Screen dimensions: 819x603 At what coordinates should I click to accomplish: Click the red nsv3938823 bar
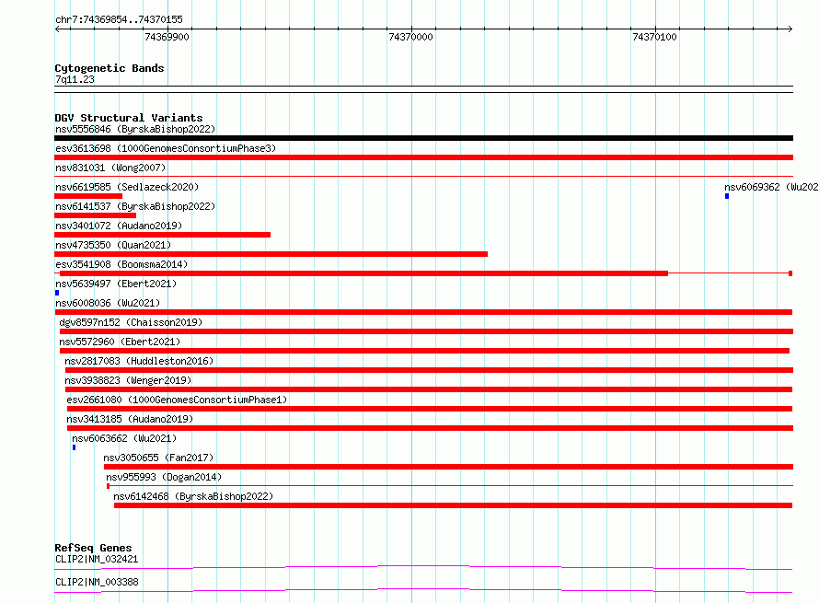[429, 389]
